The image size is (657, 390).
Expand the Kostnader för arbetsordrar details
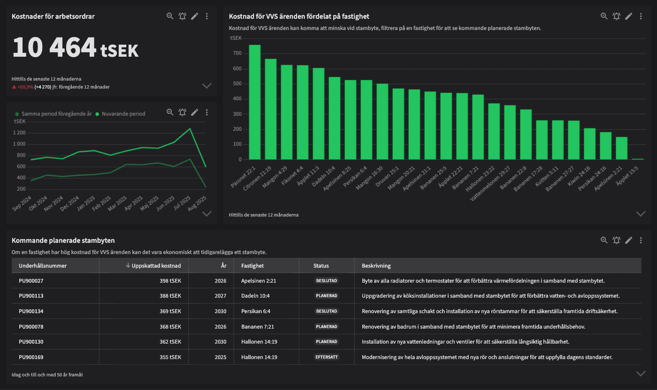coord(206,86)
